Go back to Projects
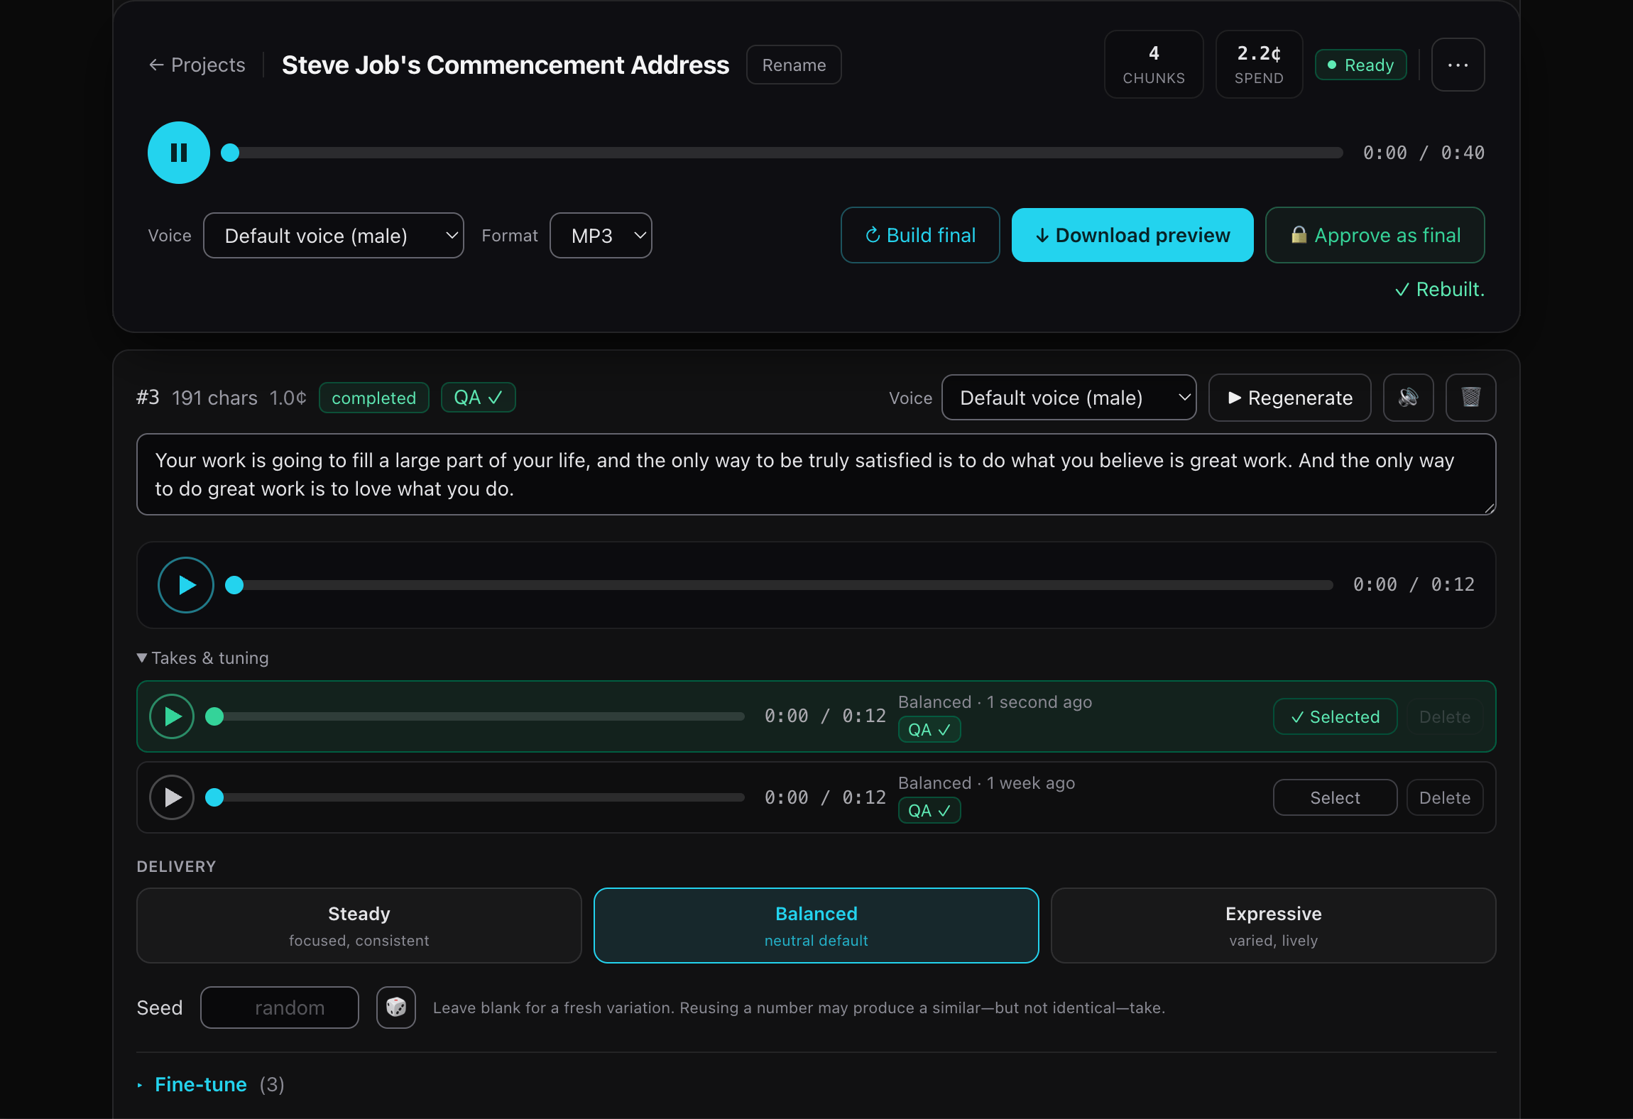 tap(197, 65)
